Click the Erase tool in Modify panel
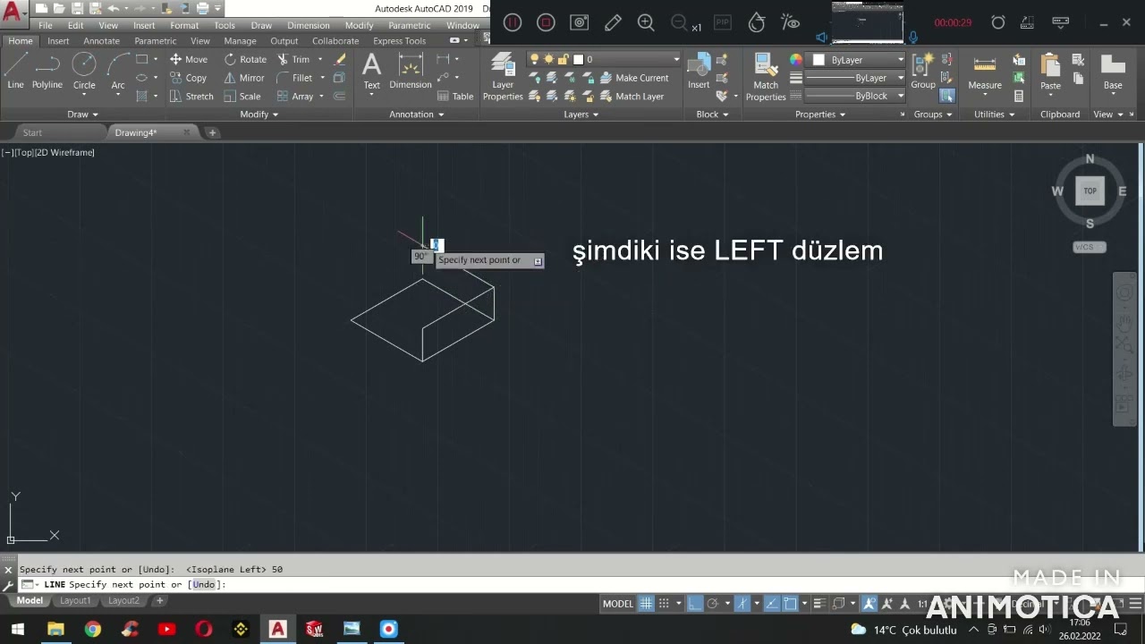Image resolution: width=1145 pixels, height=644 pixels. [x=340, y=59]
